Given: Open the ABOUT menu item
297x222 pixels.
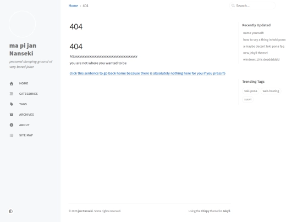Looking at the screenshot, I should pos(24,125).
